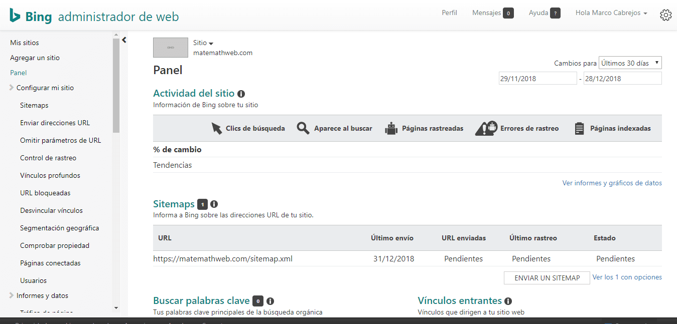Click the Mensajes count badge

(508, 14)
